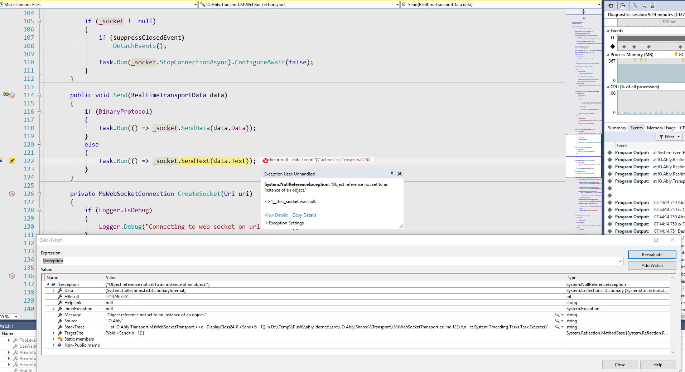Collapse the CreateSocket method at line 126
685x372 pixels.
click(39, 194)
